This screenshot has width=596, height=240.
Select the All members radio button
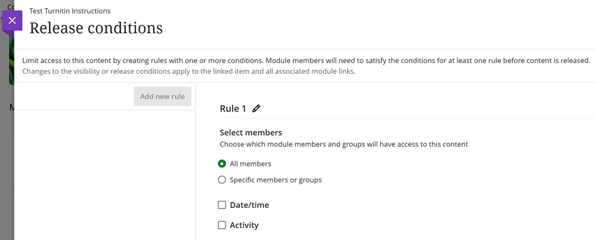pyautogui.click(x=222, y=164)
